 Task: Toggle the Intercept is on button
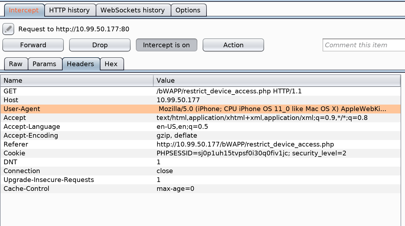pyautogui.click(x=166, y=45)
